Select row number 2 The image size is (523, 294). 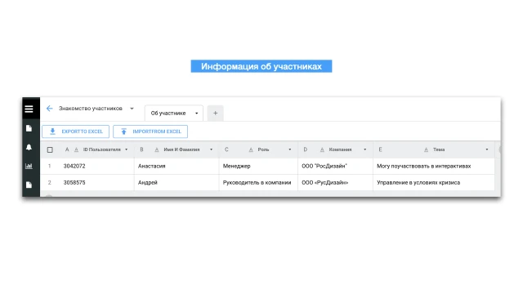[49, 183]
